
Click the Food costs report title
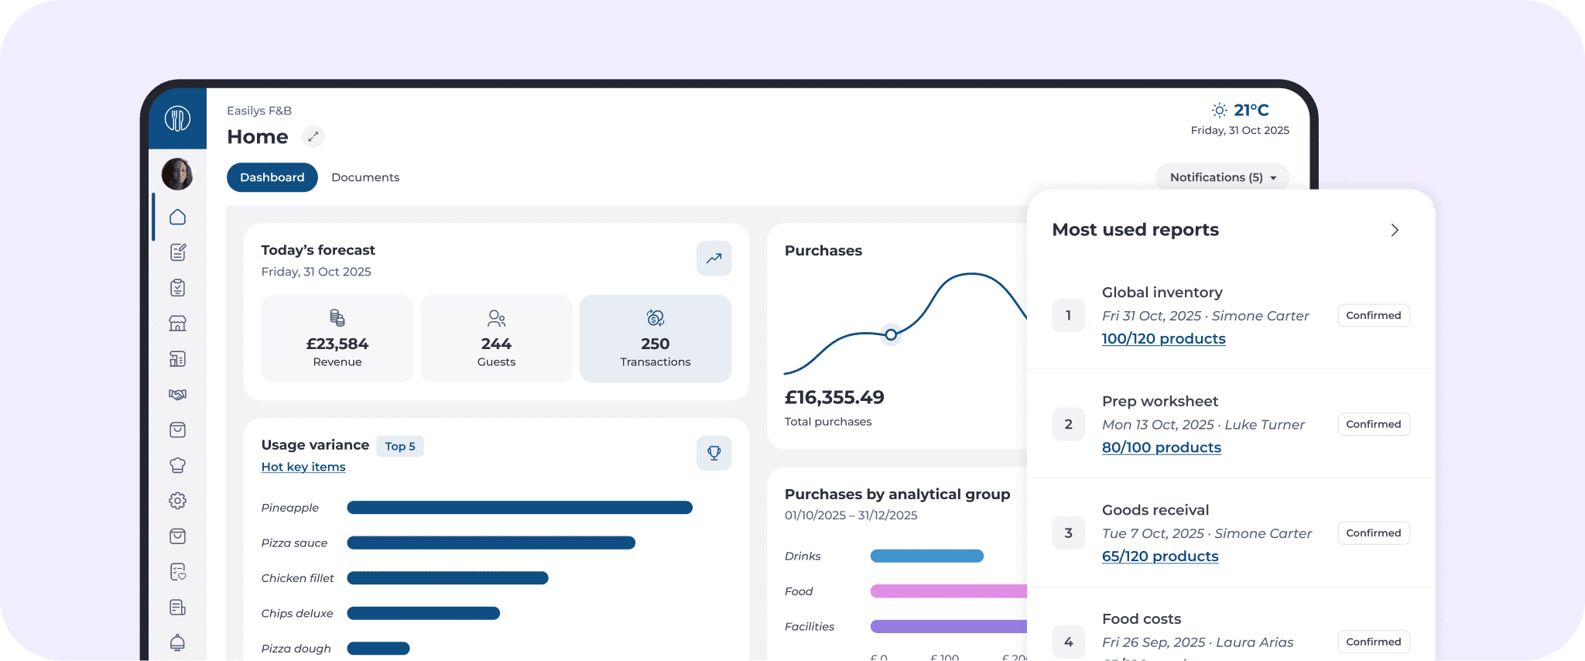pyautogui.click(x=1142, y=619)
